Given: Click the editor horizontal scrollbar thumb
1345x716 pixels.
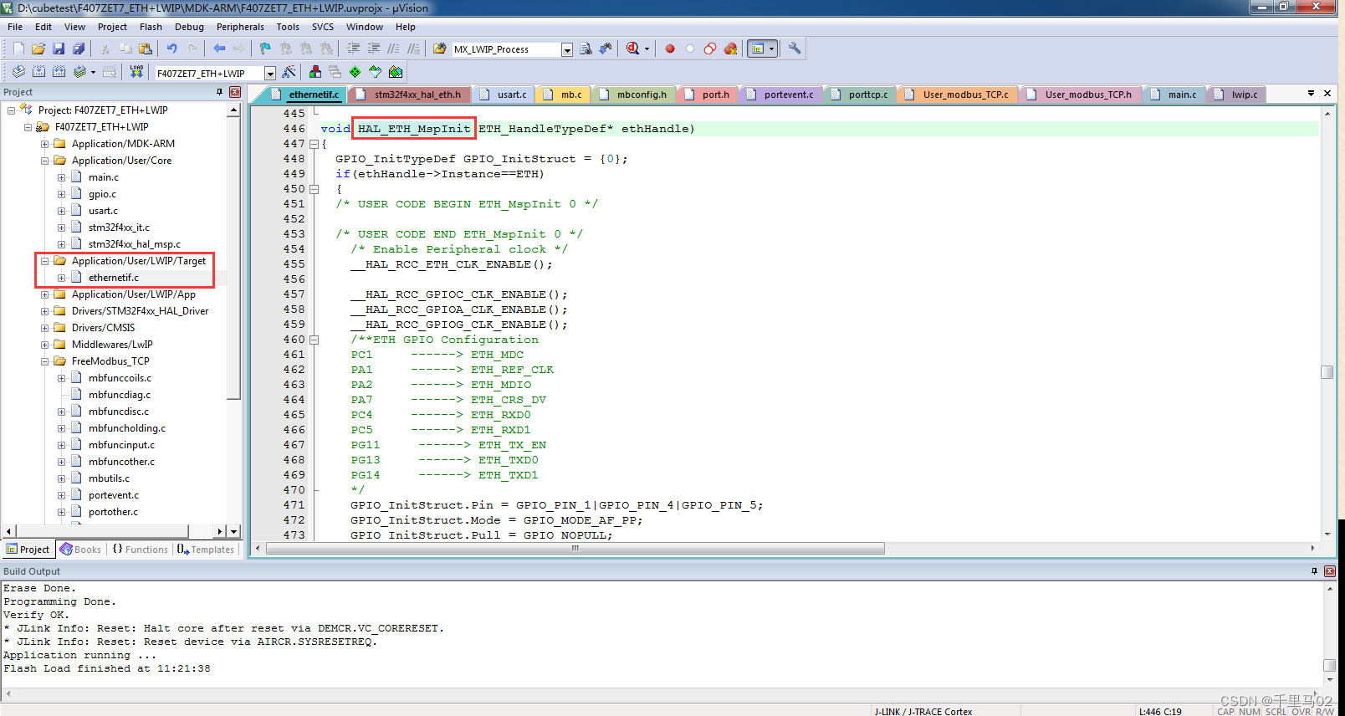Looking at the screenshot, I should [575, 549].
